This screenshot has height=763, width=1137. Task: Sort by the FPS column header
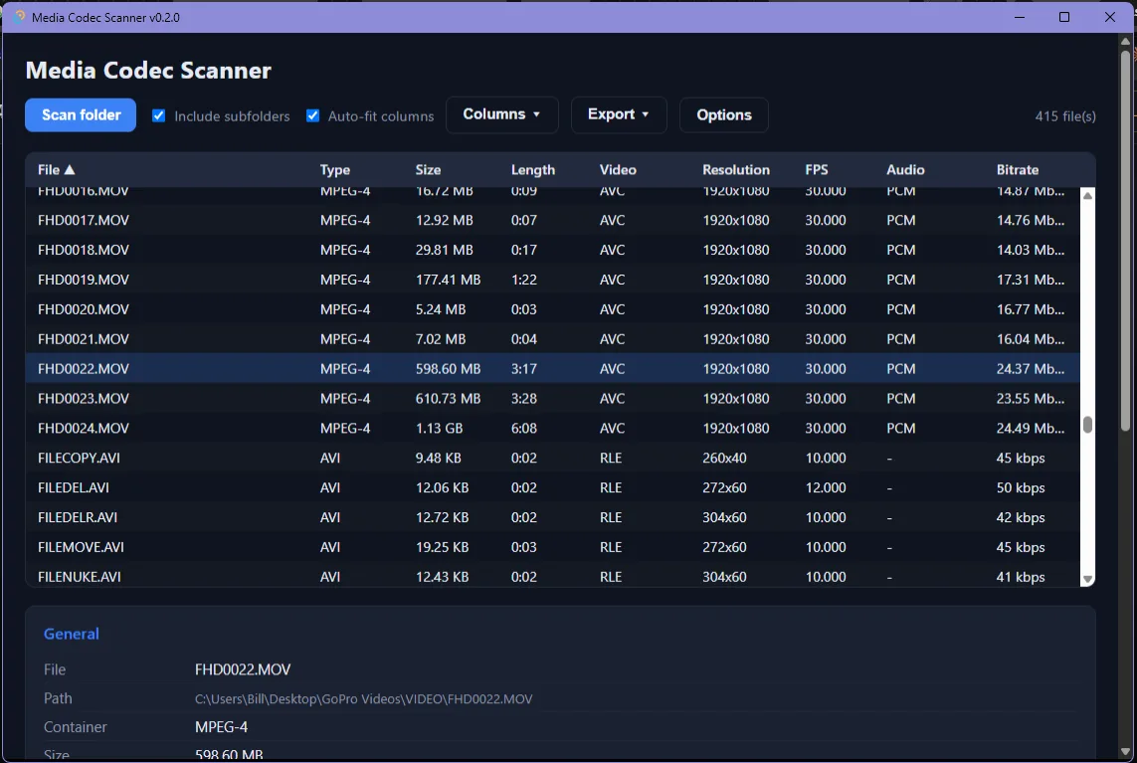tap(817, 170)
